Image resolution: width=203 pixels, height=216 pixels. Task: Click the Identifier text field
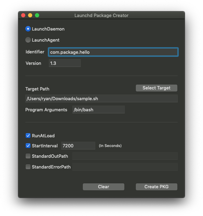click(113, 52)
